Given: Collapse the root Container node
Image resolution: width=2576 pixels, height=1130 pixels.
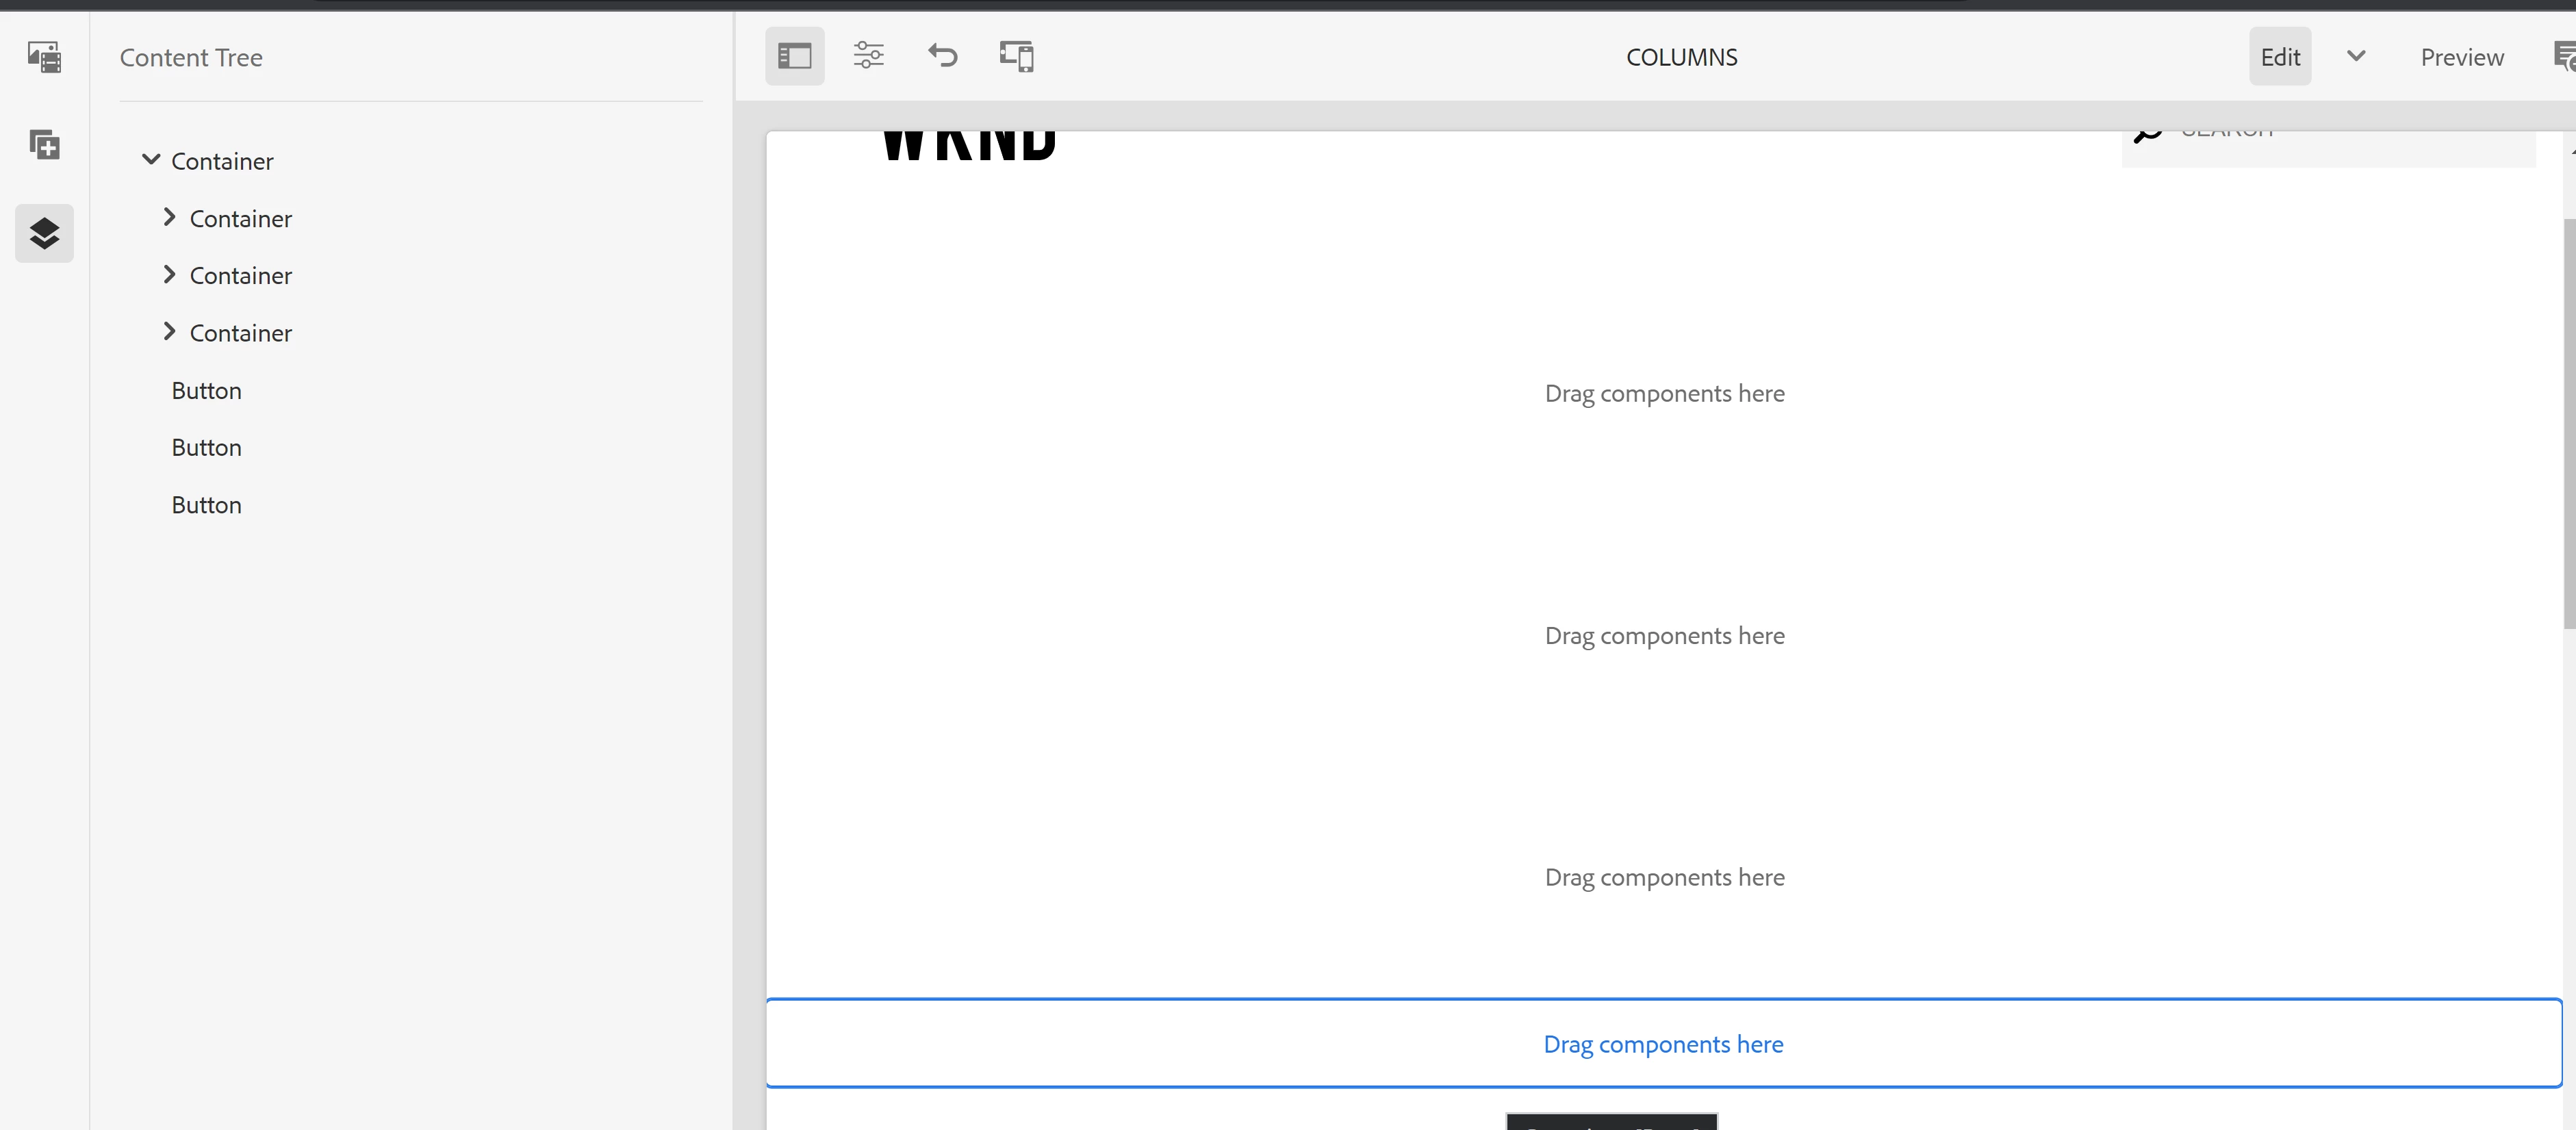Looking at the screenshot, I should click(151, 160).
